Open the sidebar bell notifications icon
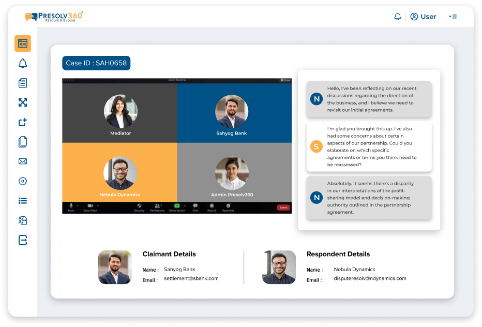The image size is (482, 327). pos(23,63)
